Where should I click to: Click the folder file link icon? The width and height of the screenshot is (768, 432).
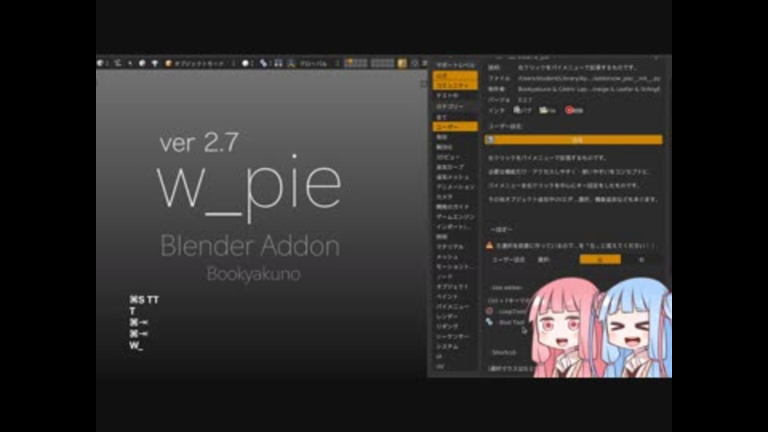(543, 110)
